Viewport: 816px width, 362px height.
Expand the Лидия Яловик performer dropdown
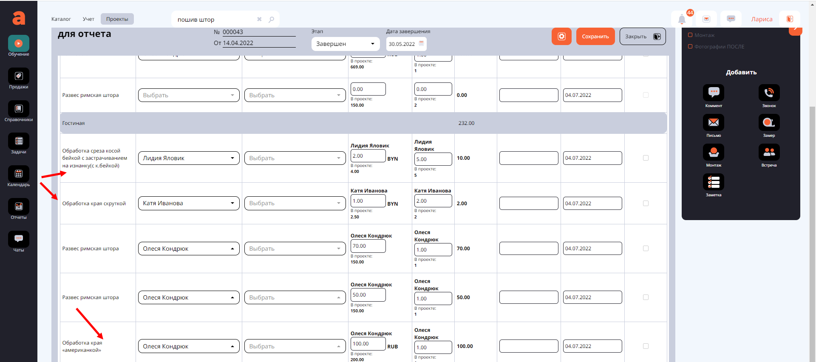[189, 158]
